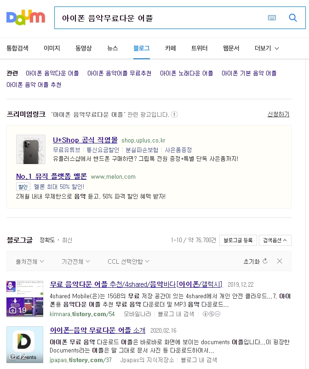The image size is (309, 369).
Task: Click the 신청하기 link
Action: (x=278, y=114)
